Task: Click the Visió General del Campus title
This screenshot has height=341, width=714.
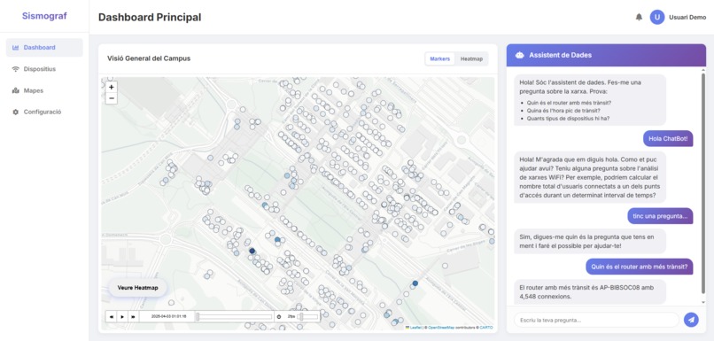Action: click(149, 58)
